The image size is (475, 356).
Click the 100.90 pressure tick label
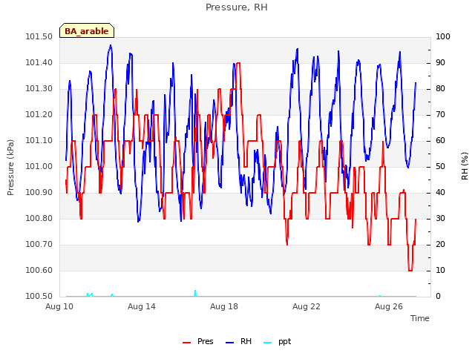click(39, 193)
